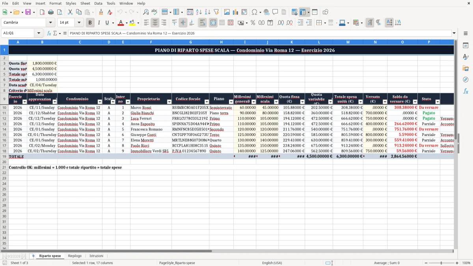Click the Clear Direct Formatting icon
Viewport: 473px width, 266px height.
click(110, 12)
